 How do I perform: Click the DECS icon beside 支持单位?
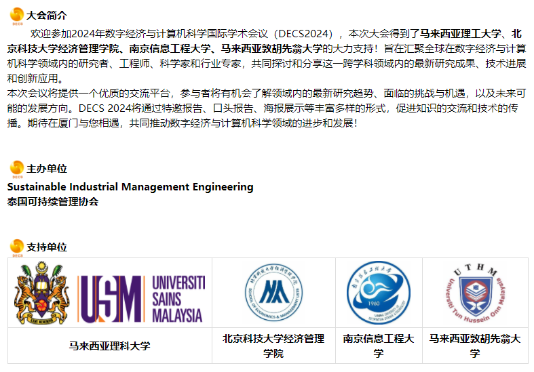coord(17,248)
